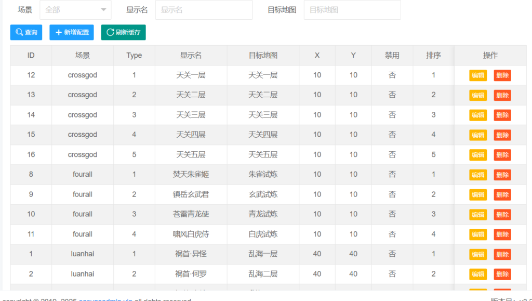Delete the 苍雷青龙使 row
Viewport: 532px width, 301px height.
[502, 215]
